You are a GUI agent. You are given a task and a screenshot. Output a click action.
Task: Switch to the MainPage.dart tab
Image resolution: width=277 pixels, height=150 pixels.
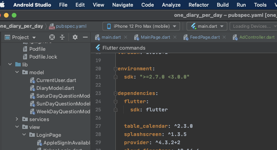[x=155, y=37]
